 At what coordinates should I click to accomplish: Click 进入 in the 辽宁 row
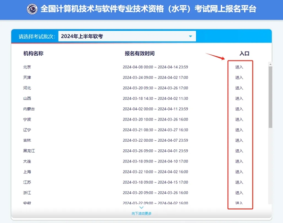pyautogui.click(x=239, y=130)
